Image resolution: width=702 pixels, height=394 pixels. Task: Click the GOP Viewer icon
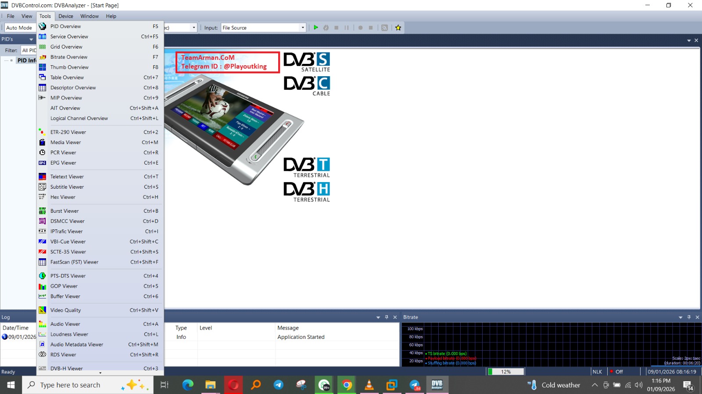pyautogui.click(x=43, y=286)
